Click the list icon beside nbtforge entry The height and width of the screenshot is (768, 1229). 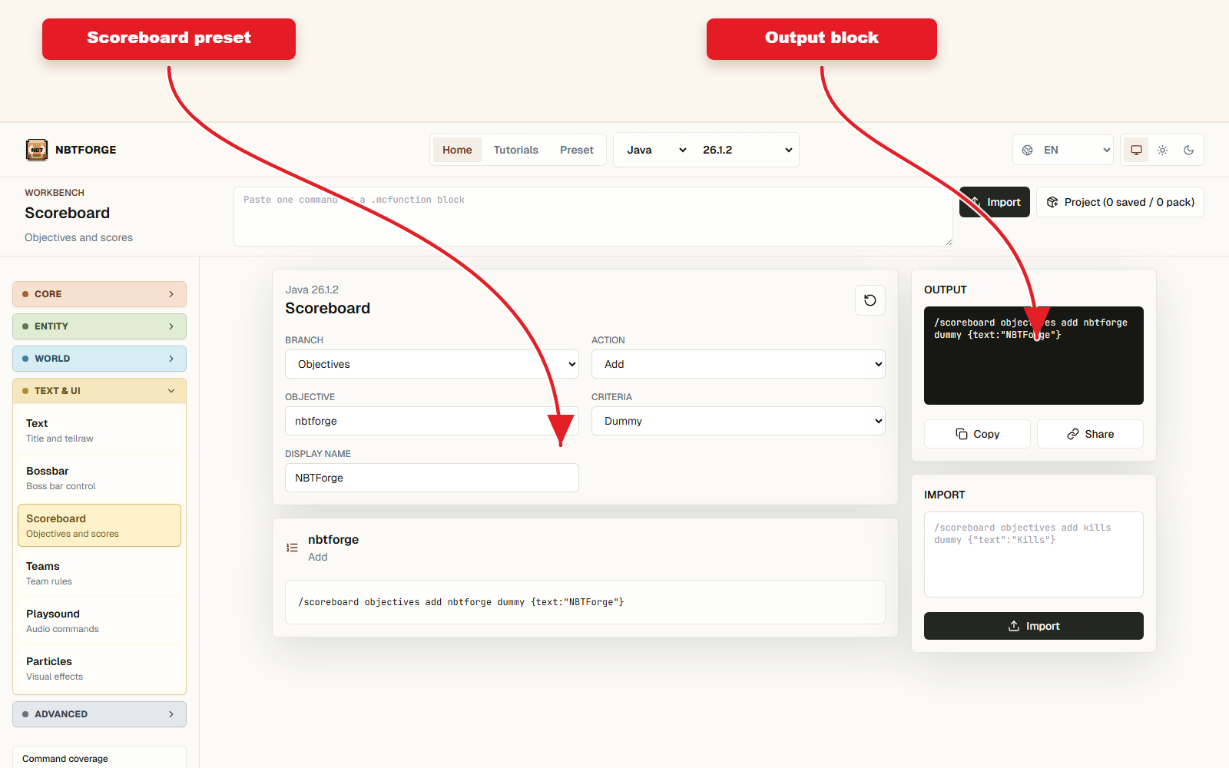[292, 548]
